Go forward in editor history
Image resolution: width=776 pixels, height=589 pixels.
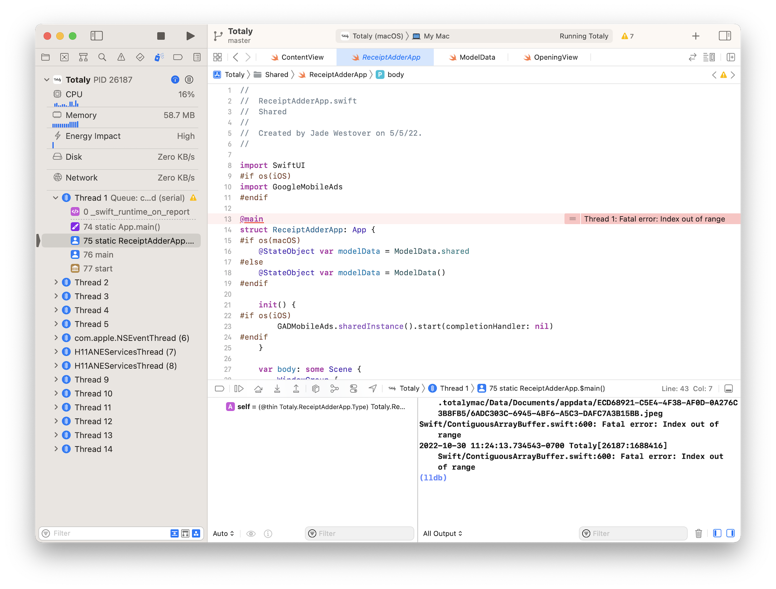click(248, 57)
